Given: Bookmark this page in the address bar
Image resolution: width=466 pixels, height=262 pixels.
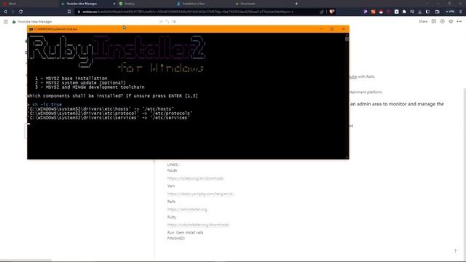Looking at the screenshot, I should 69,12.
